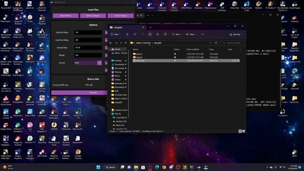Open Recycle Bin desktop icon
The height and width of the screenshot is (171, 304).
6,5
